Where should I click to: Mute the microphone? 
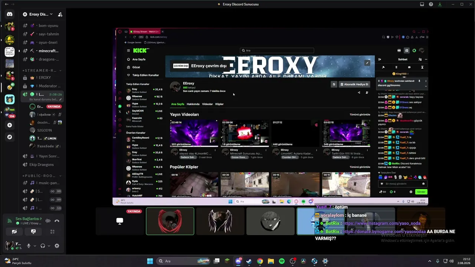click(x=28, y=245)
